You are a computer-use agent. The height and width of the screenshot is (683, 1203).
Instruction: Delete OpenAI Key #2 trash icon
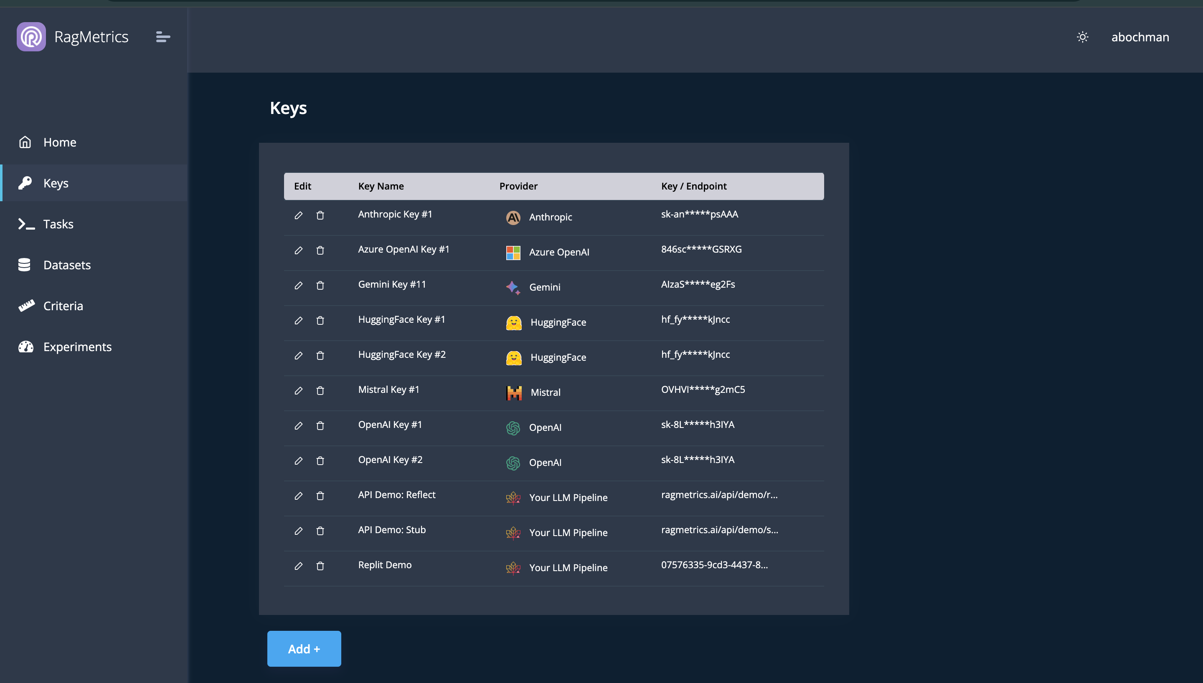tap(320, 460)
